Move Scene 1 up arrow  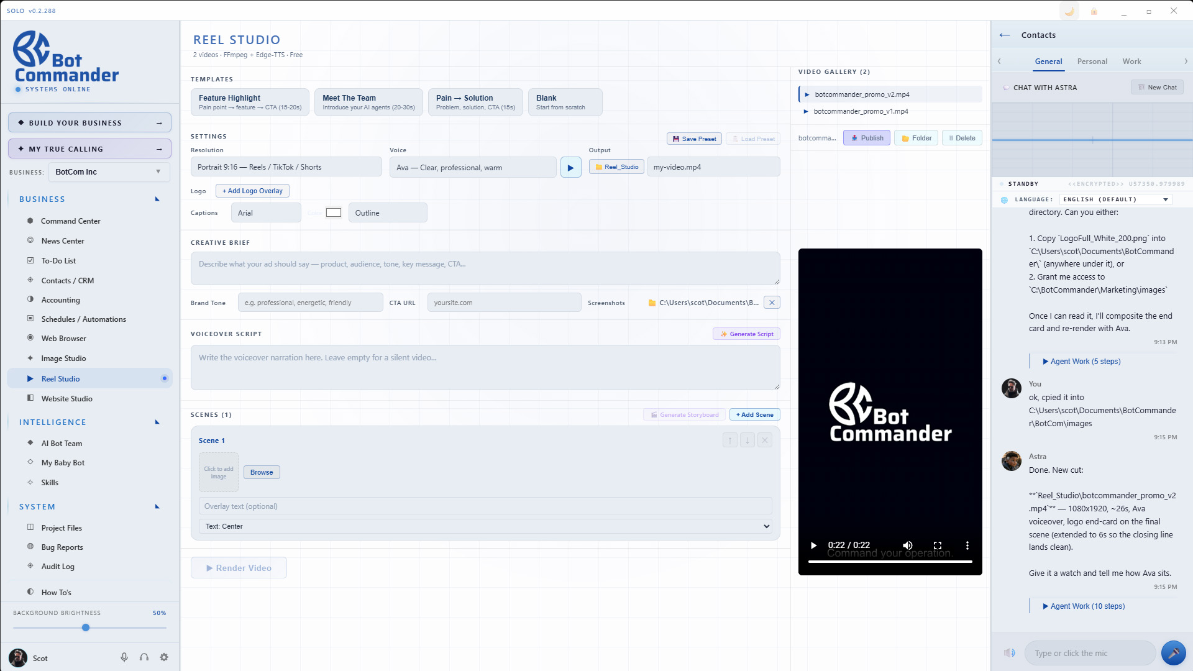coord(730,440)
